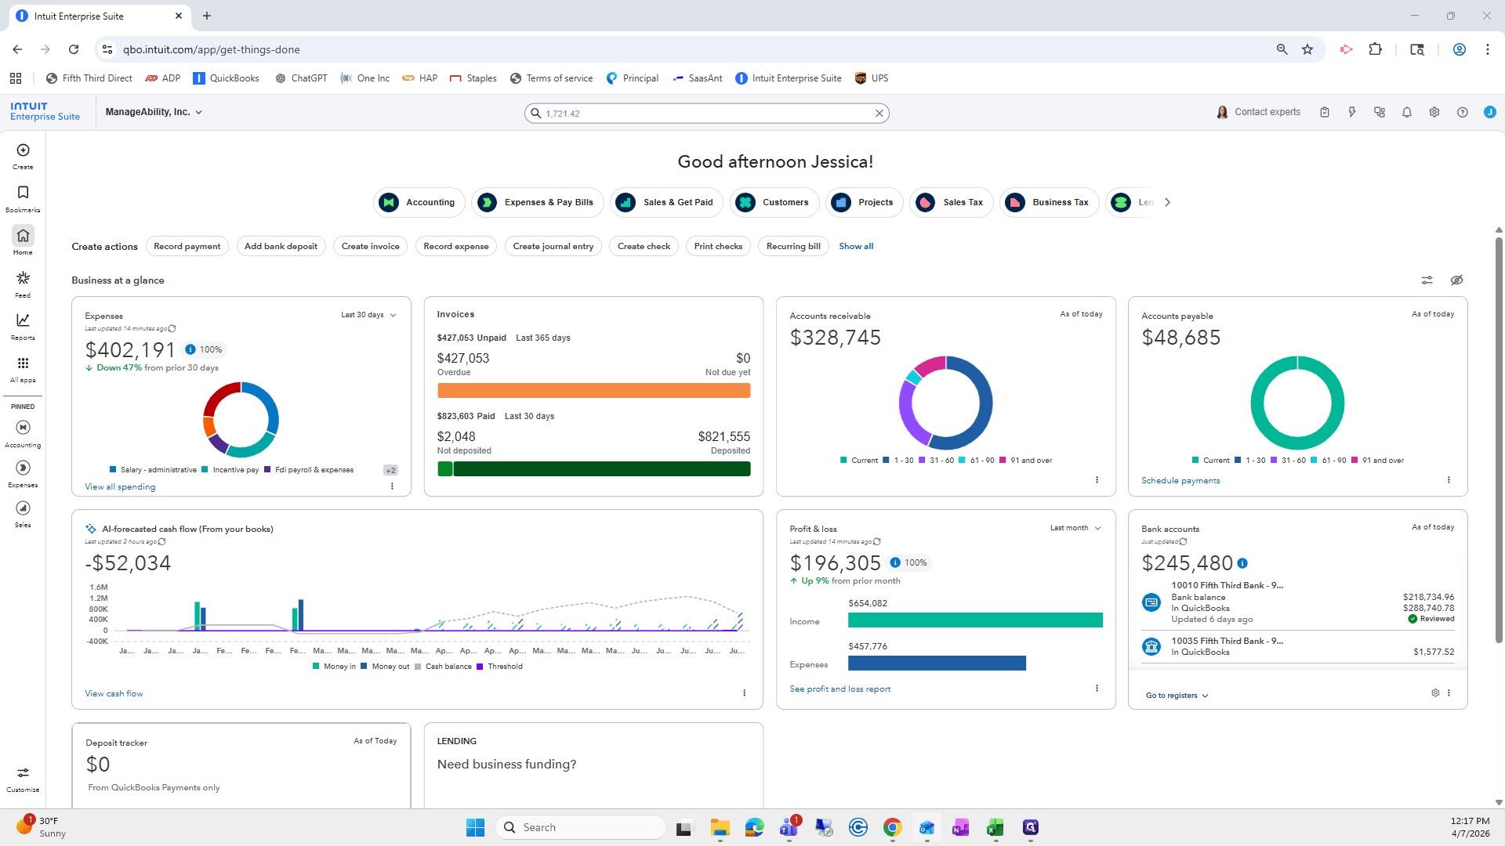Open the Feed sidebar icon

click(23, 284)
